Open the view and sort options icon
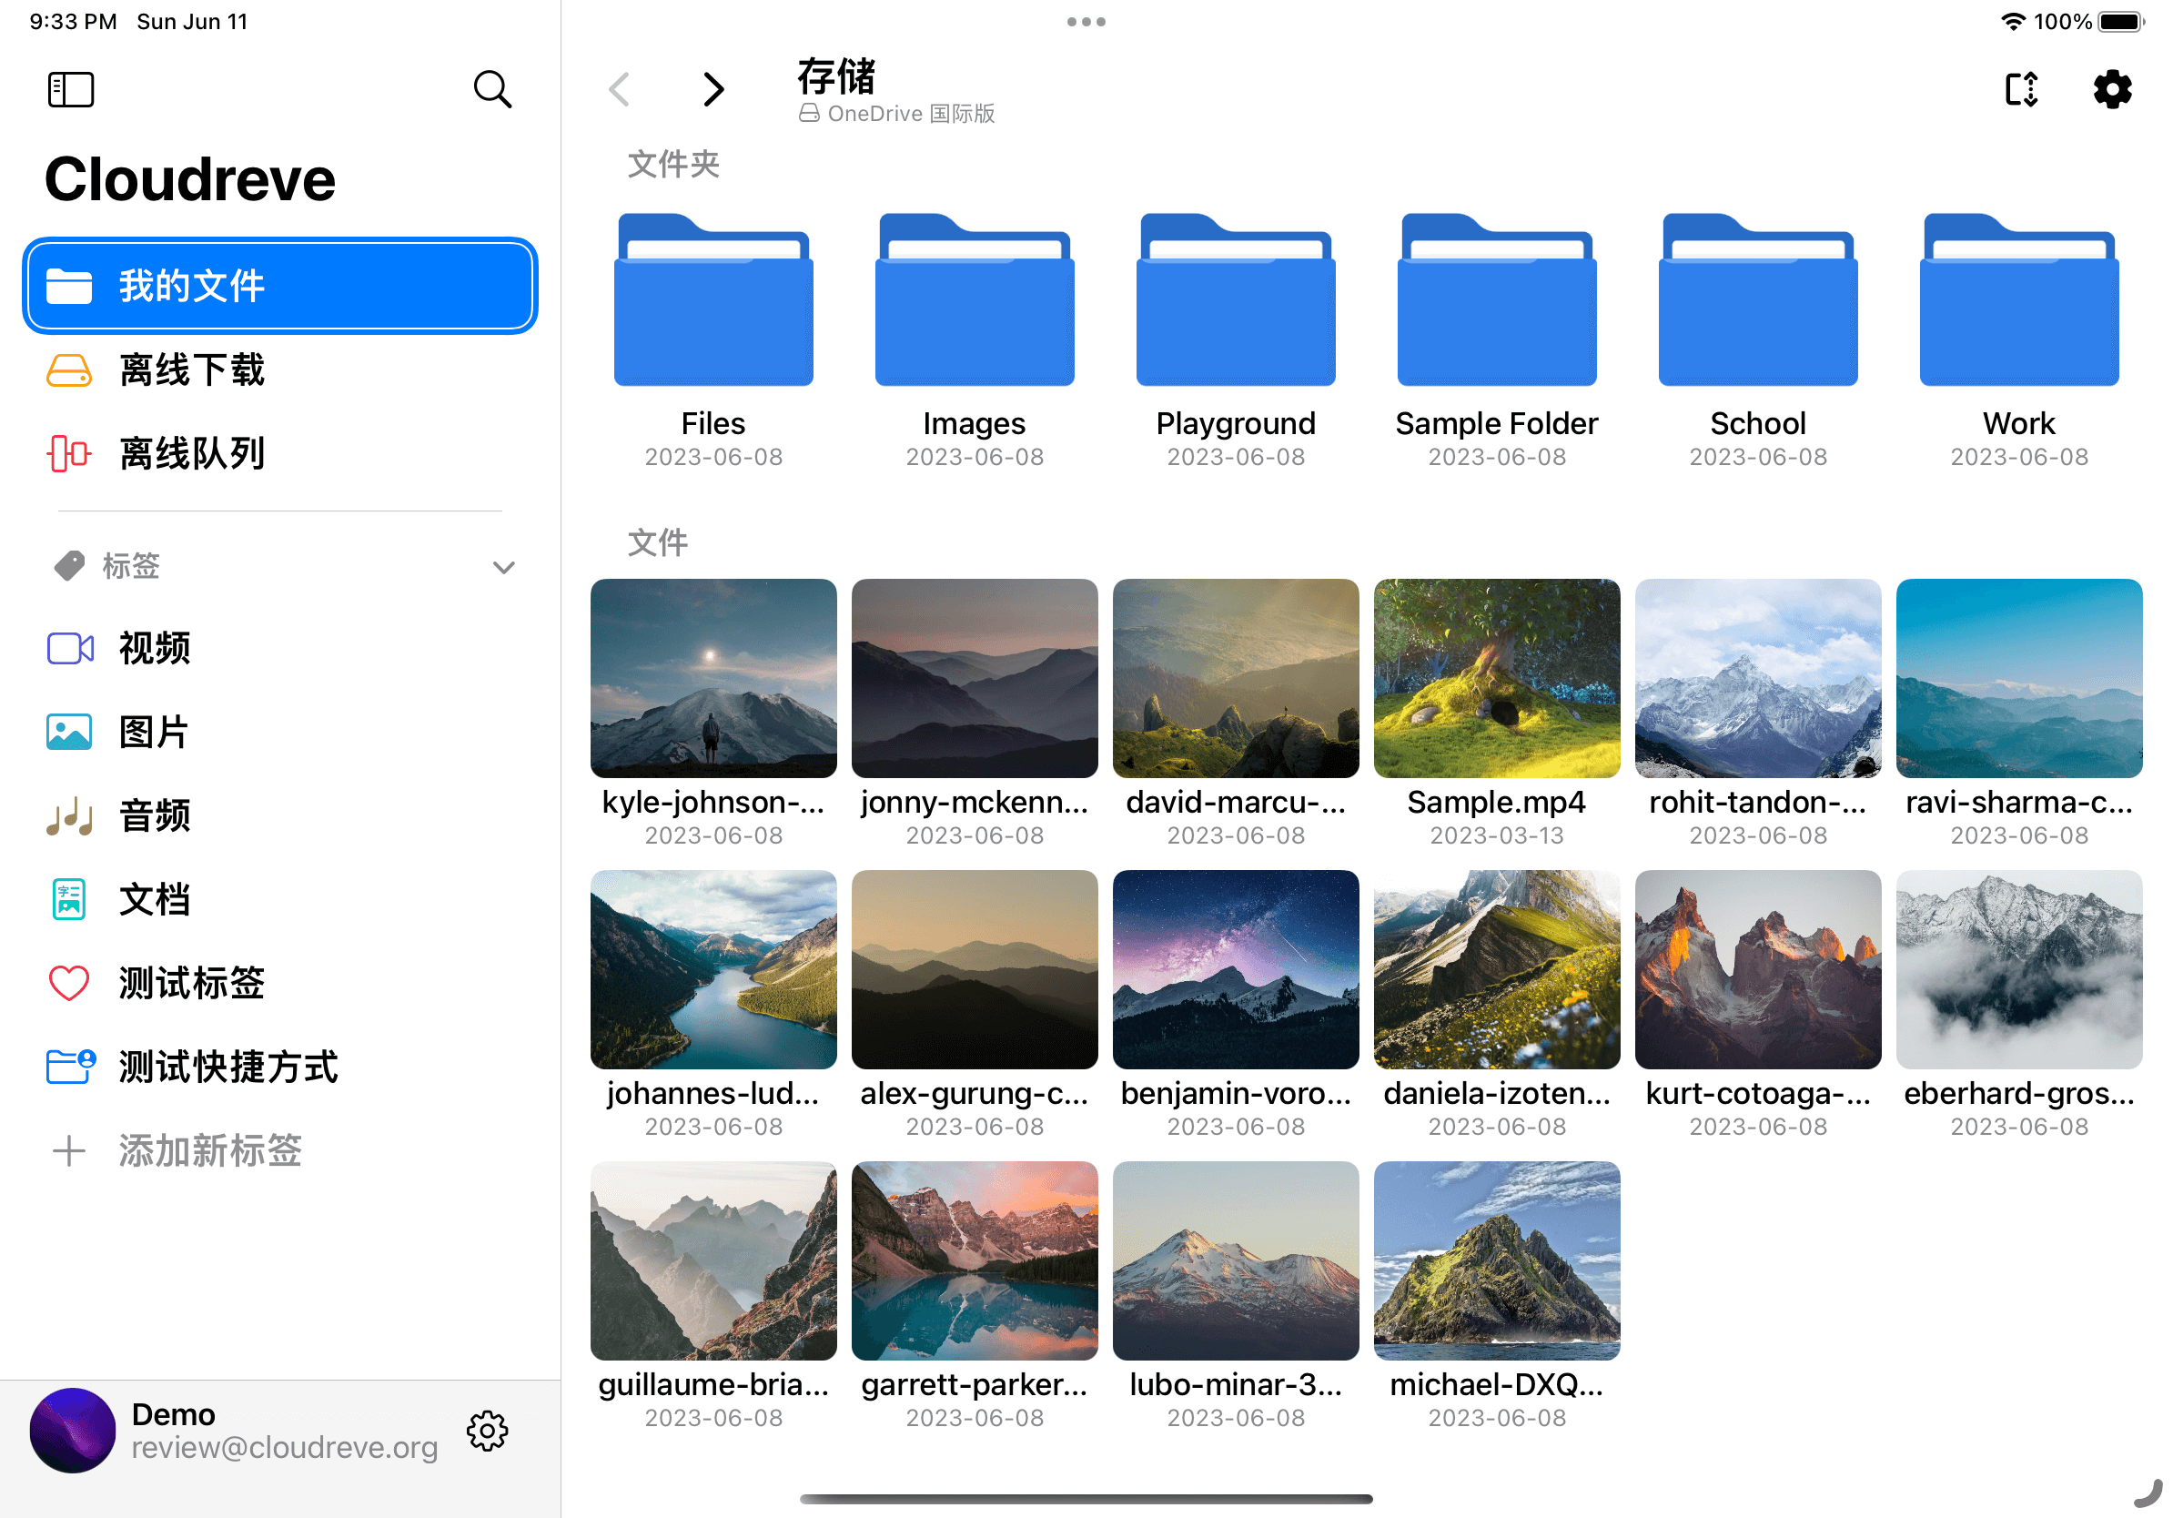The height and width of the screenshot is (1518, 2173). coord(2022,90)
